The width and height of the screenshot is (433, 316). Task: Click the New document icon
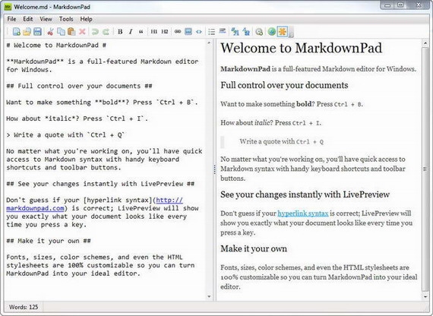coord(16,32)
